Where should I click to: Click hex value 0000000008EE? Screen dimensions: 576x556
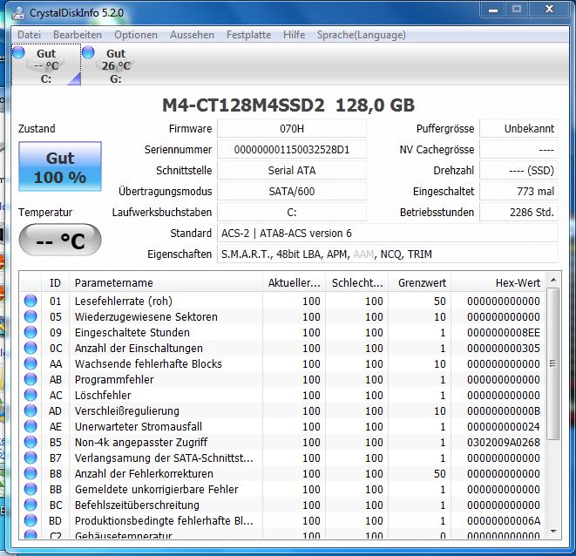point(504,333)
